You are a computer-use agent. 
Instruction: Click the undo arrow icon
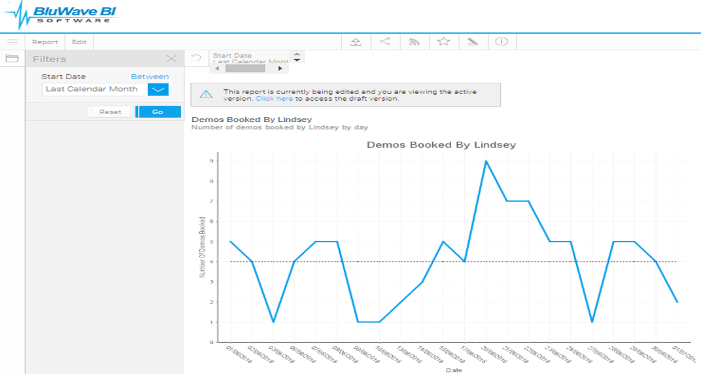[x=197, y=58]
